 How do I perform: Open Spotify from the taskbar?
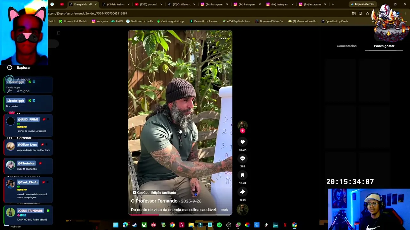point(219,225)
